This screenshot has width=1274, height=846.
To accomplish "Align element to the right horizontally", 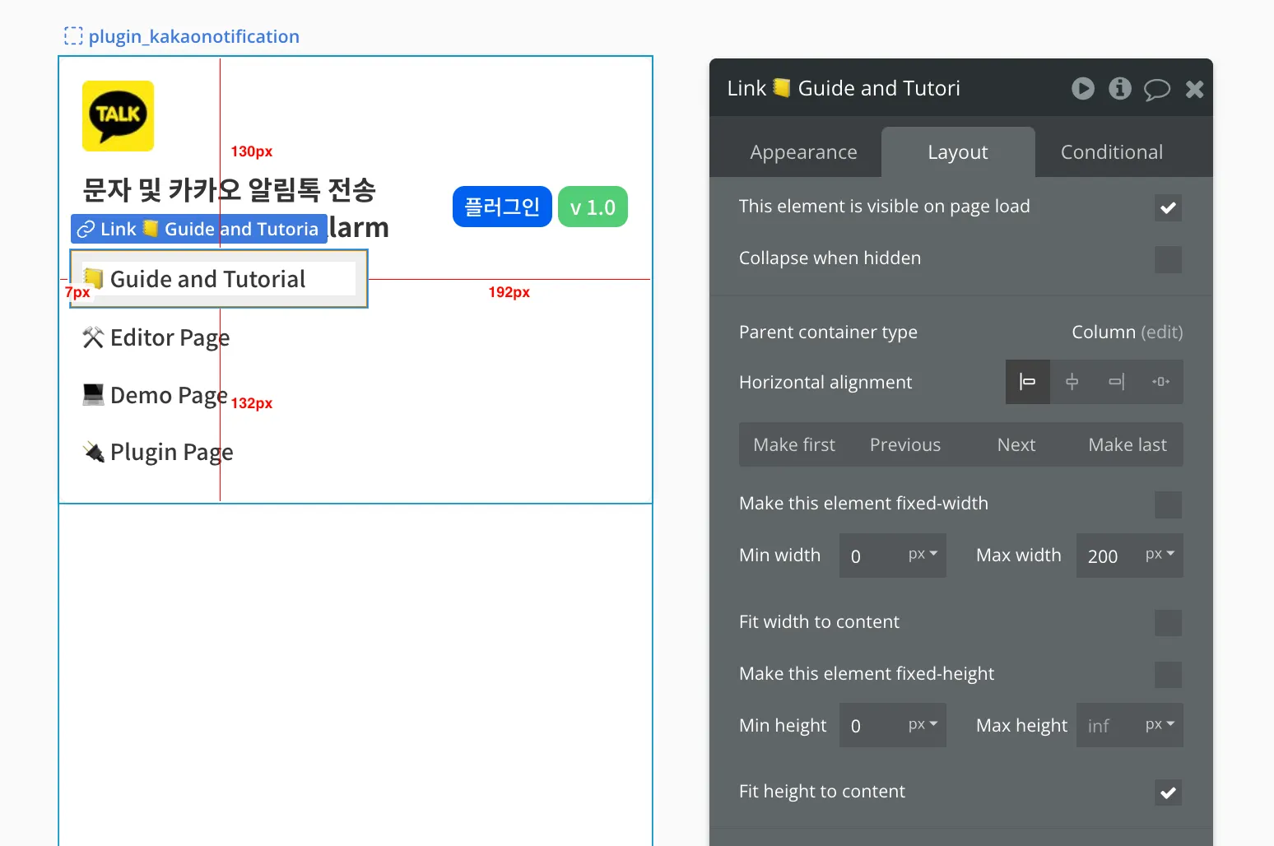I will pos(1117,382).
